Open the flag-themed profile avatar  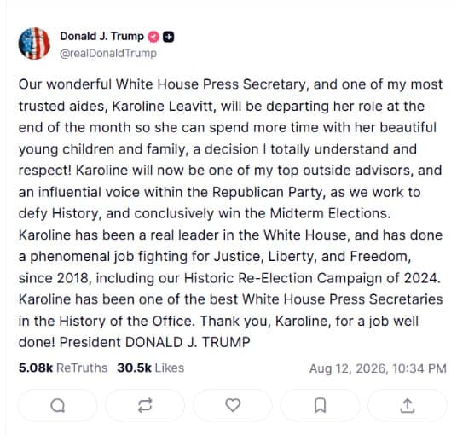coord(34,43)
